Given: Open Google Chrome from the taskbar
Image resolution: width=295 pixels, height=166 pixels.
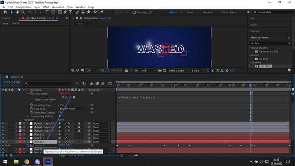Looking at the screenshot, I should [27, 162].
